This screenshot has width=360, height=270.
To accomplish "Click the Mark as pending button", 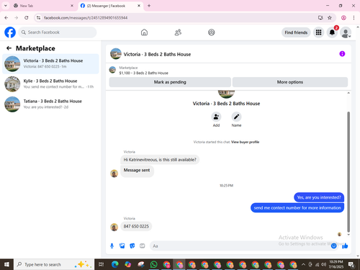I will click(x=170, y=82).
